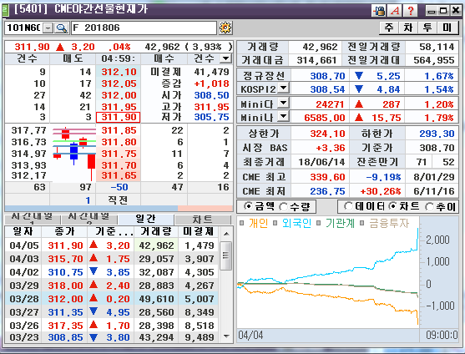Click the 101N6C code input field
465x354 pixels.
(24, 28)
